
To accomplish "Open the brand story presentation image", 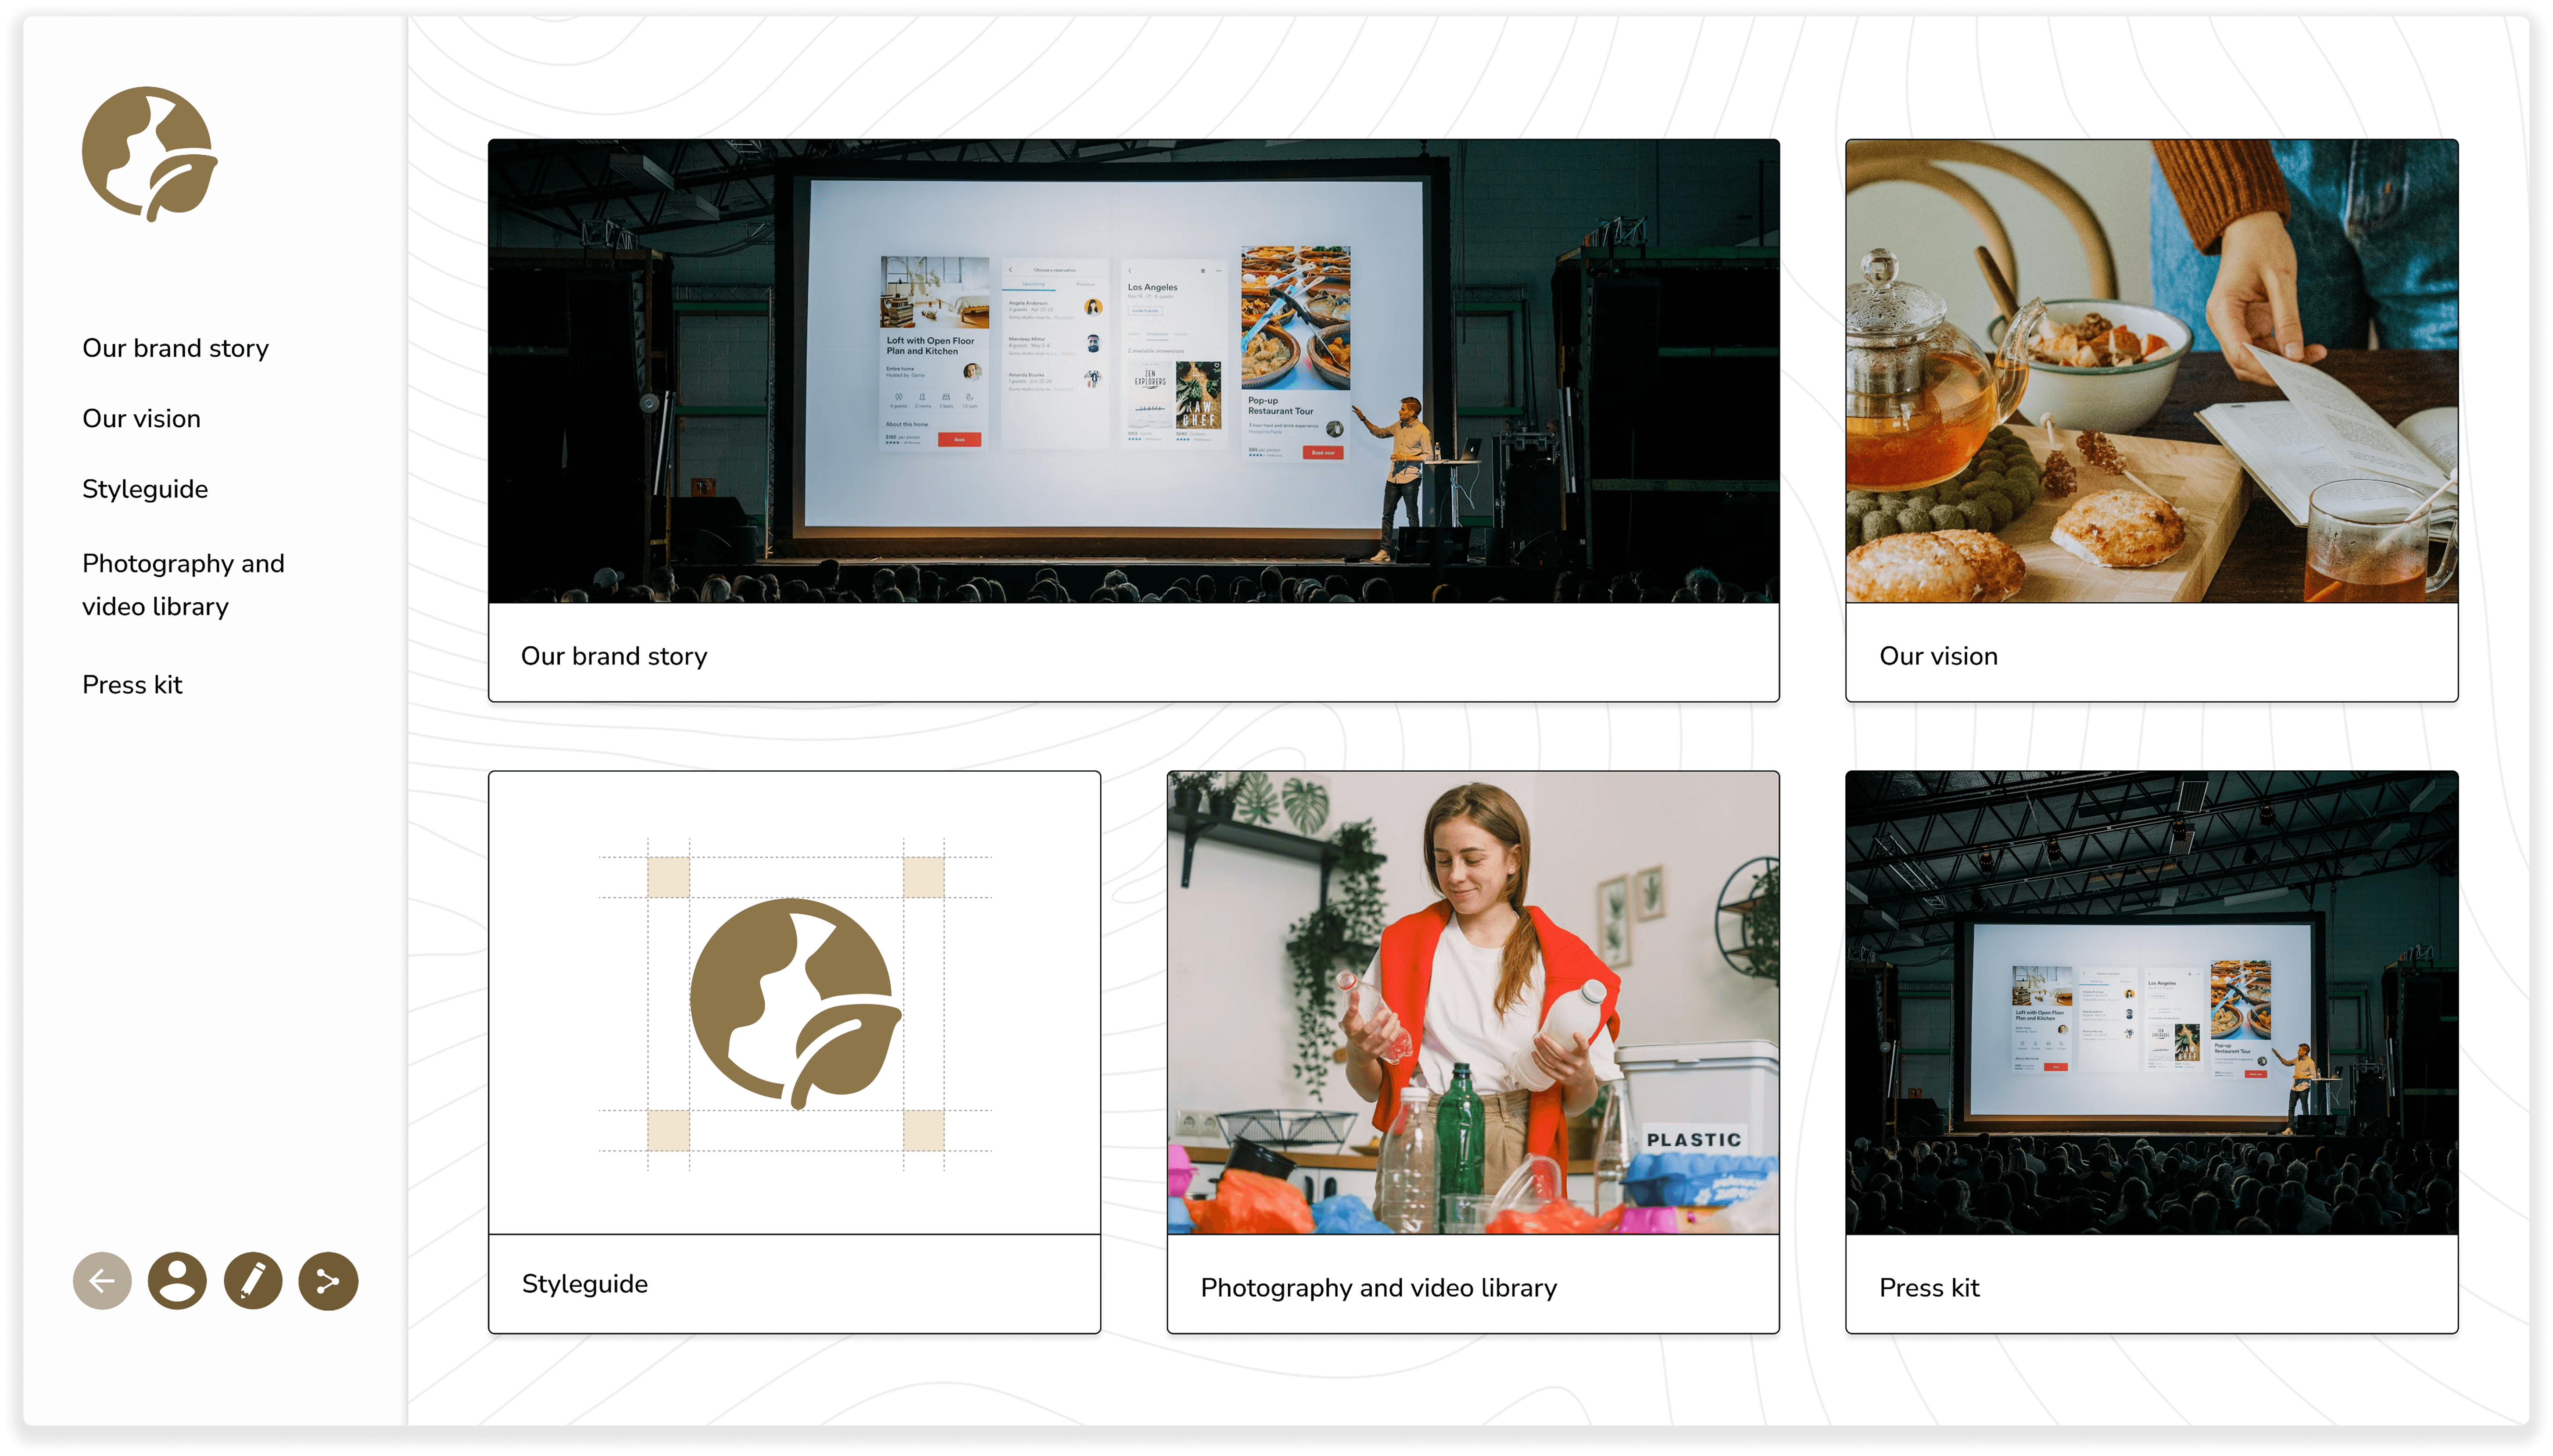I will (x=1133, y=371).
